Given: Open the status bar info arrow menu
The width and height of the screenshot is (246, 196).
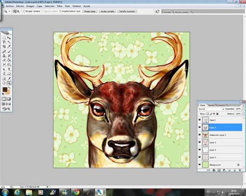Looking at the screenshot, I should (x=47, y=187).
